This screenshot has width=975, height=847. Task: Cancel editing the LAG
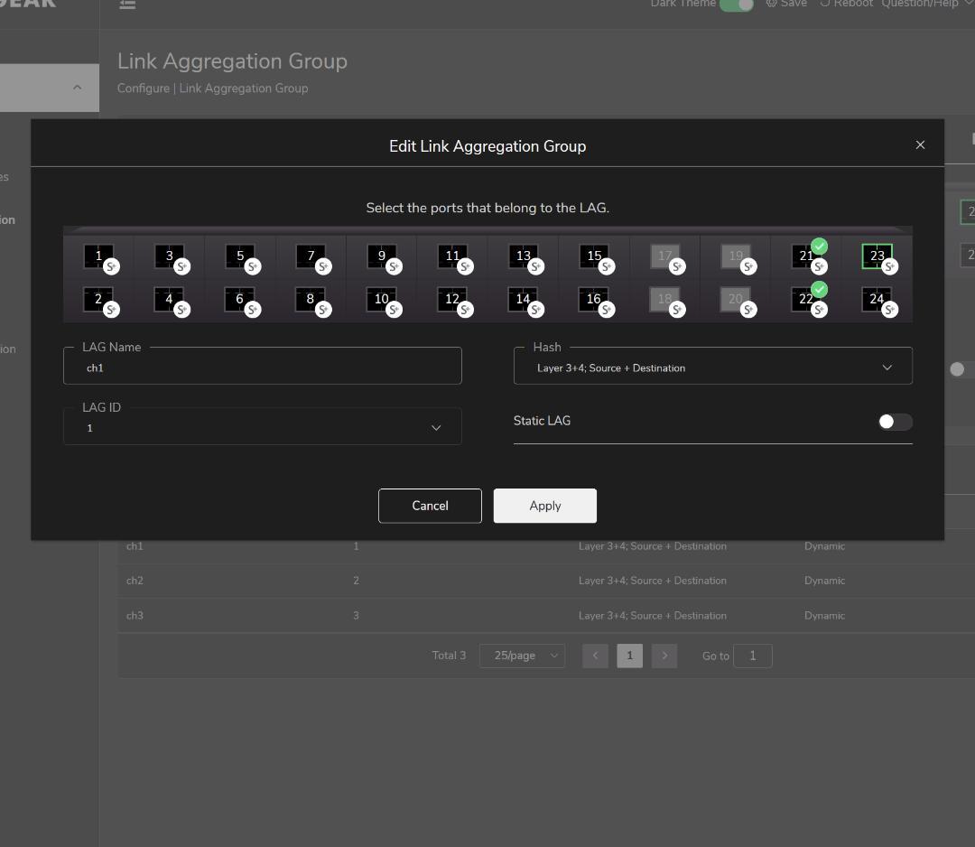(430, 506)
